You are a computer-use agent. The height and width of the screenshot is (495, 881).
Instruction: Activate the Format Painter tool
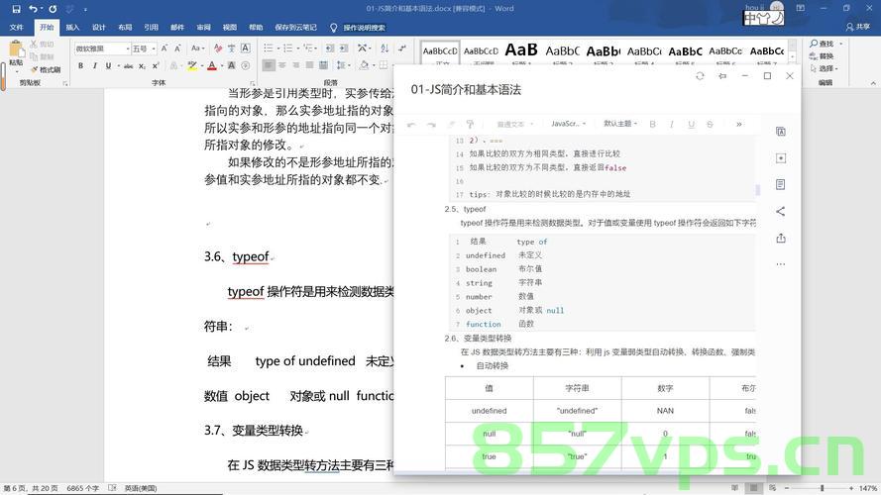pyautogui.click(x=46, y=69)
